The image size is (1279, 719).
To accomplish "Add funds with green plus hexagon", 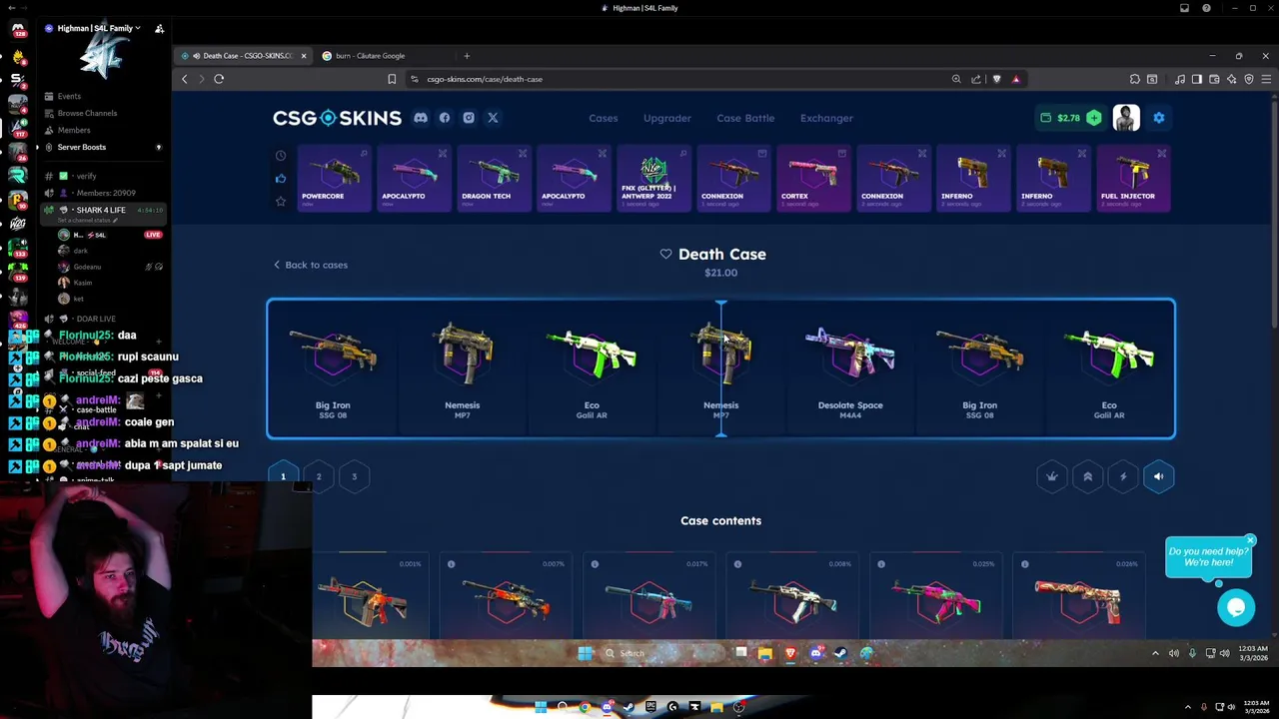I will pyautogui.click(x=1094, y=118).
